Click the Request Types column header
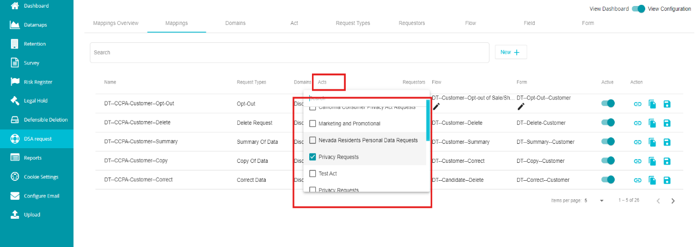The height and width of the screenshot is (247, 698). click(252, 82)
